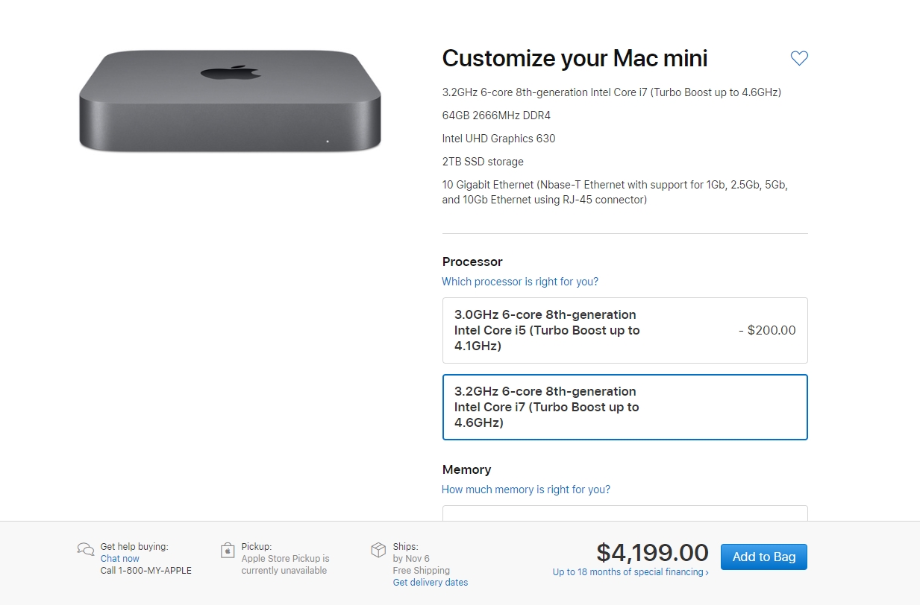
Task: Select the first memory option box
Action: tap(625, 513)
